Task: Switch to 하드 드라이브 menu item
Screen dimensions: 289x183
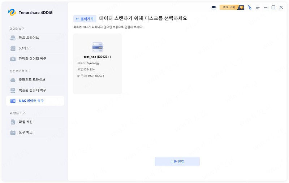Action: point(35,38)
